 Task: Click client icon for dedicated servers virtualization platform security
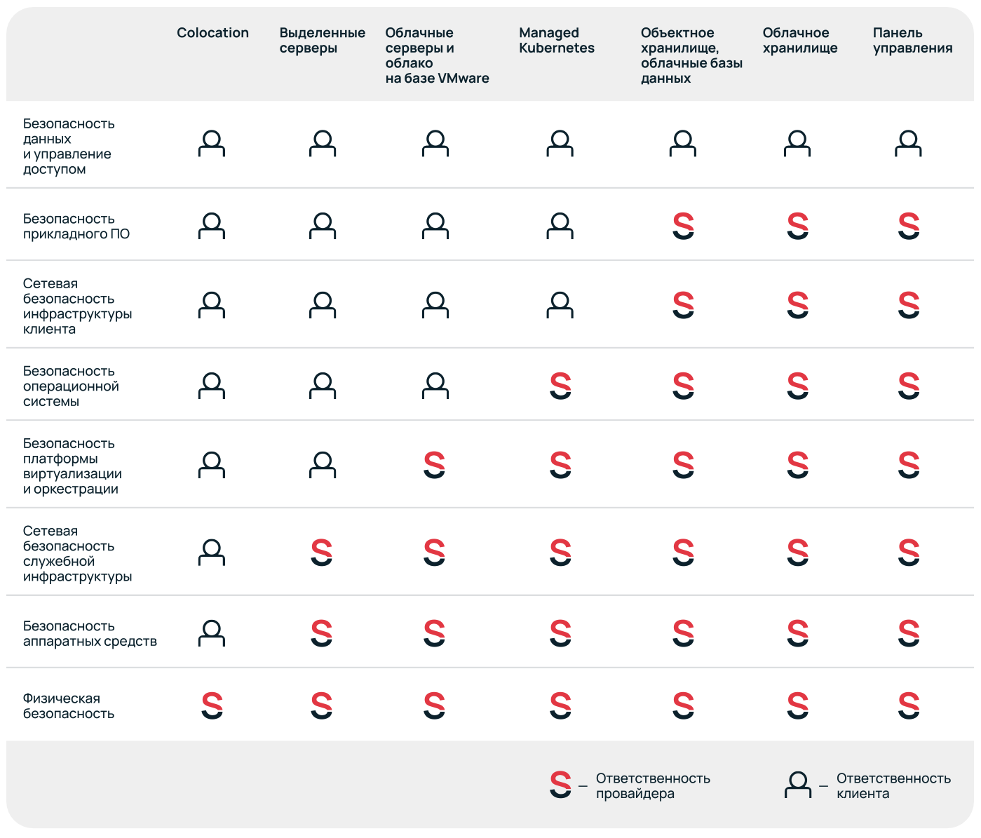click(323, 465)
